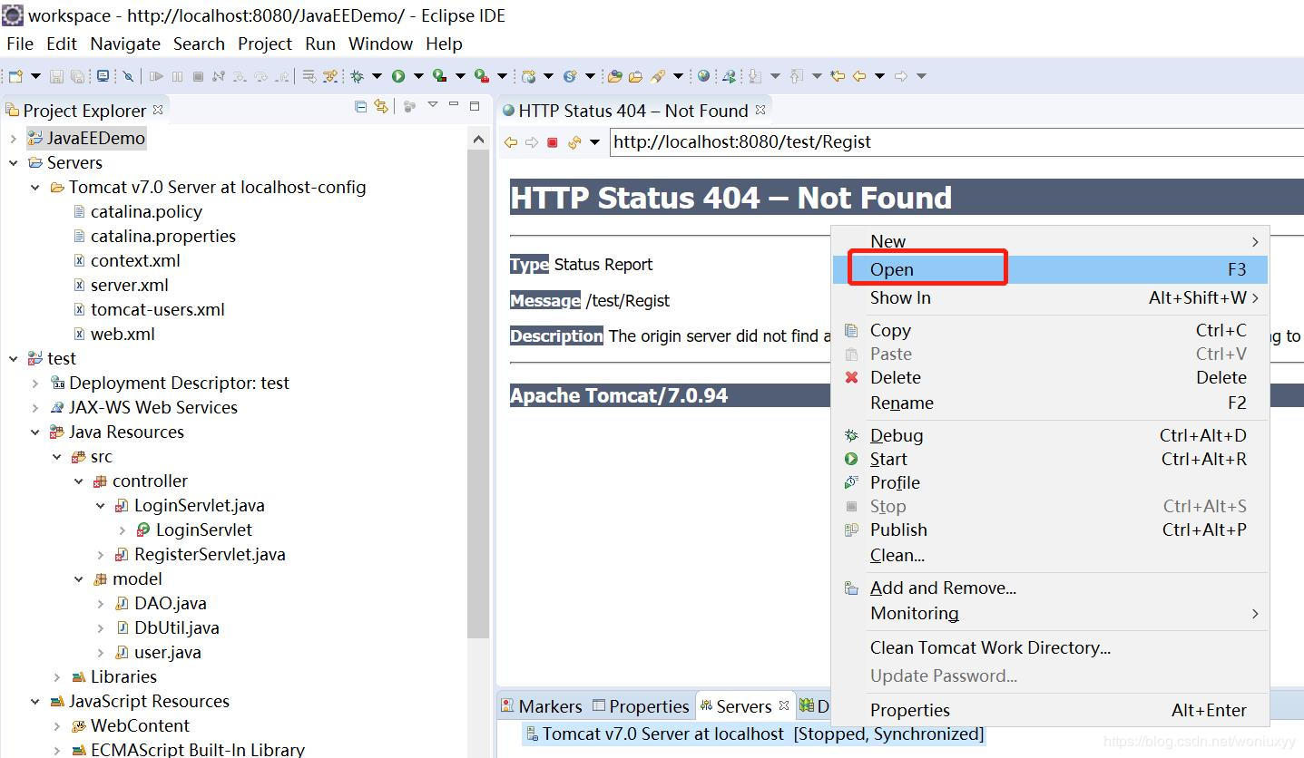Choose Publish in the context menu

coord(1050,530)
